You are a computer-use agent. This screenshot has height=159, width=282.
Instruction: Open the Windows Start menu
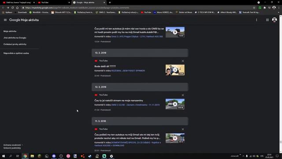[4, 156]
